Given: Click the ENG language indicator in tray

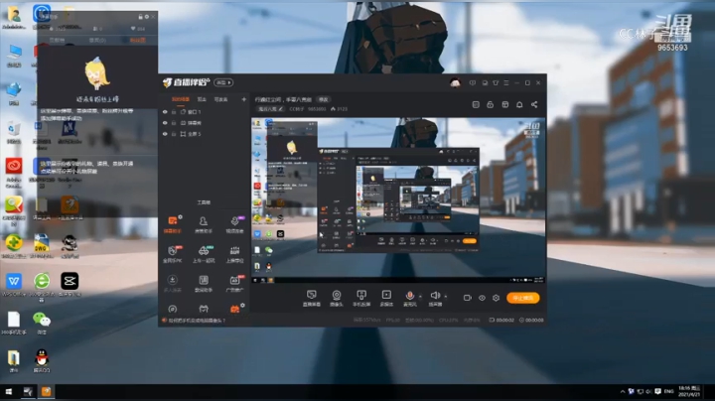Looking at the screenshot, I should click(668, 391).
